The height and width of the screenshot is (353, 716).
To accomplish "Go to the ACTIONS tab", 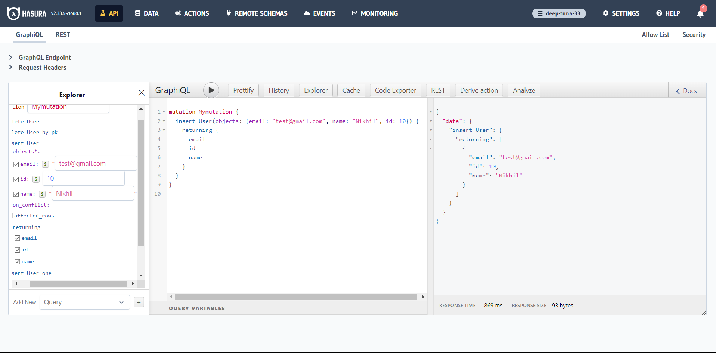I will [x=192, y=13].
